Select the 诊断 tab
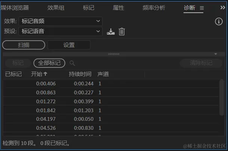Image resolution: width=228 pixels, height=151 pixels. 190,8
